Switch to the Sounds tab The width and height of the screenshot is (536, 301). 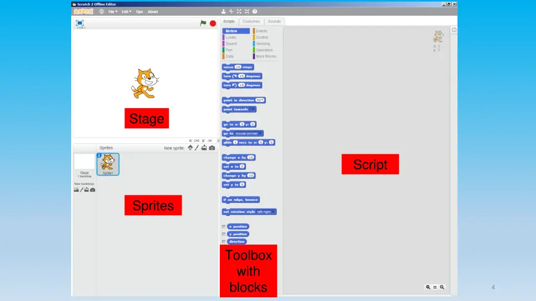pyautogui.click(x=274, y=21)
